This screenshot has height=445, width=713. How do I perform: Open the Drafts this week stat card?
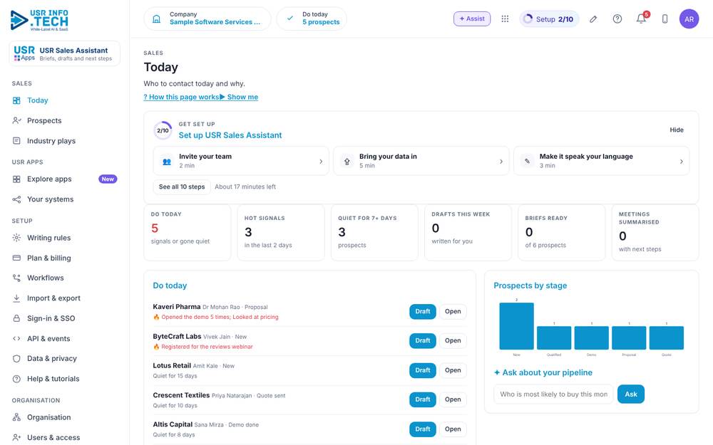468,233
